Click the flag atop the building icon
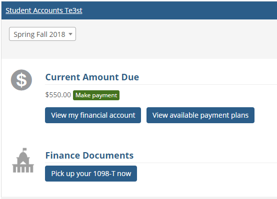 coord(24,150)
